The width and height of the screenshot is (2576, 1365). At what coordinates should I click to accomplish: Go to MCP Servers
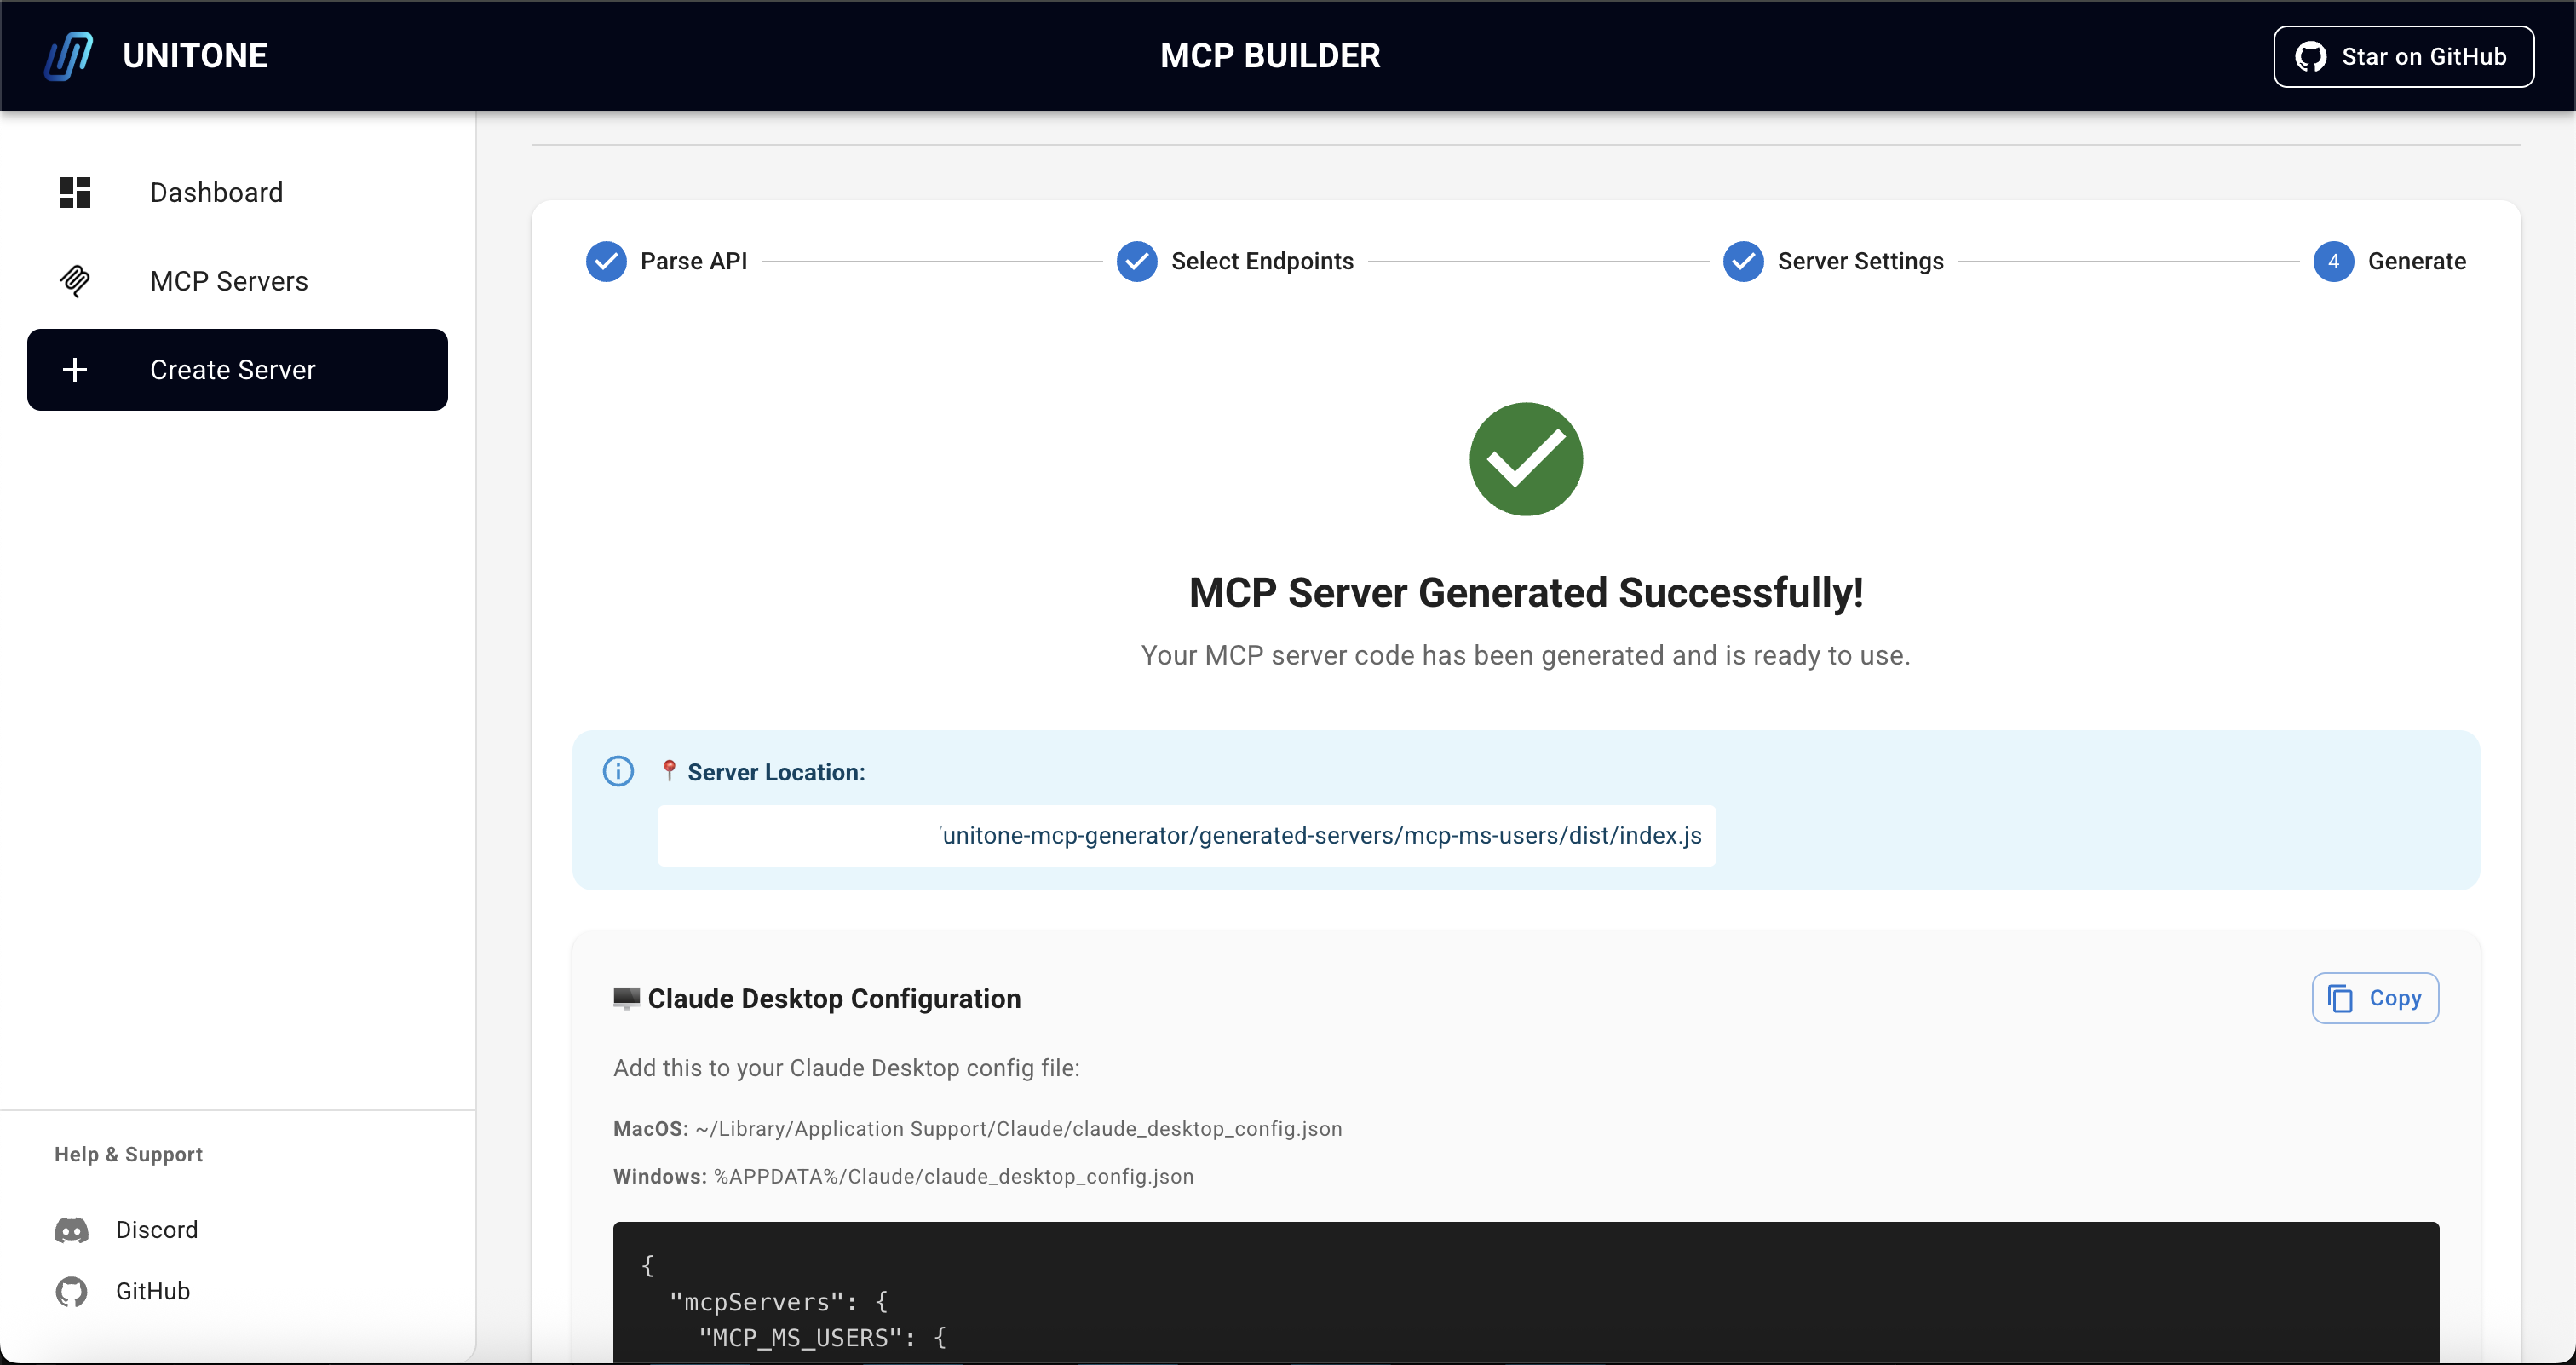[x=237, y=281]
